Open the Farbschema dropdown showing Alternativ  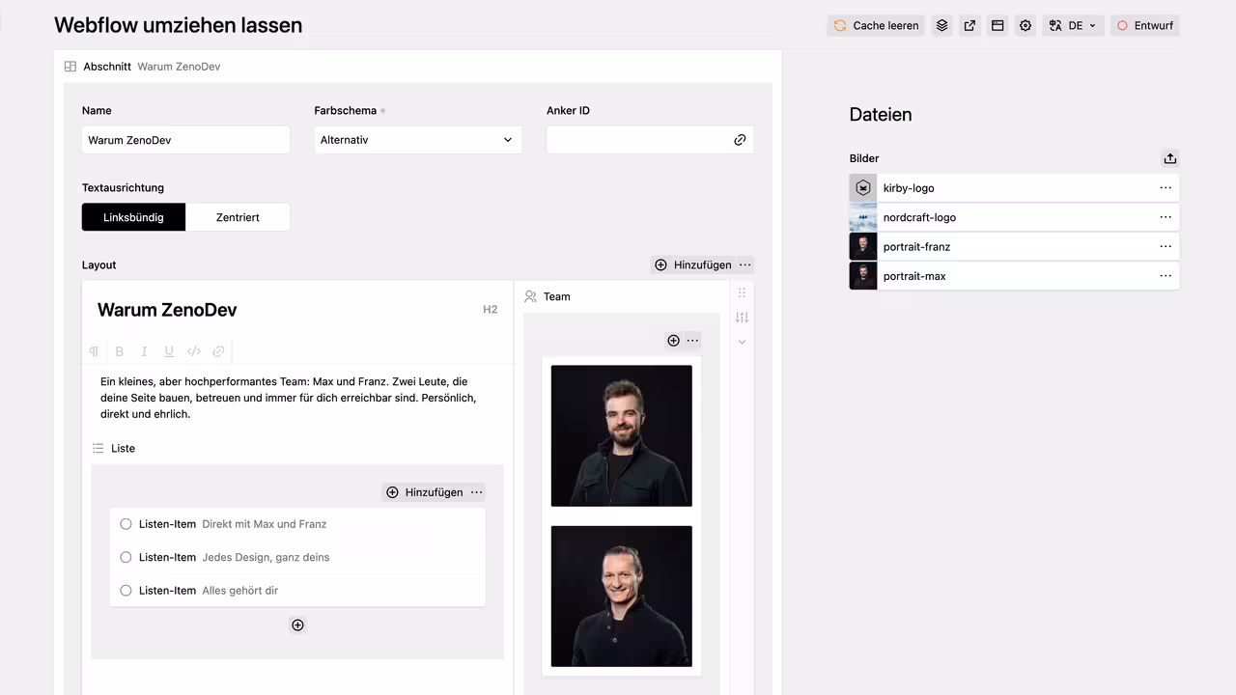[x=418, y=140]
